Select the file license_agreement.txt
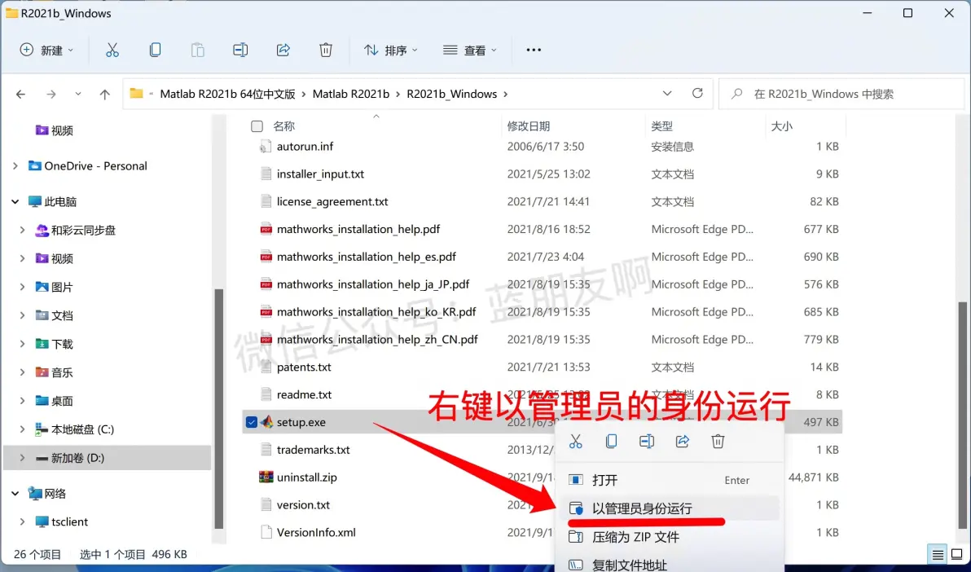971x572 pixels. (x=332, y=201)
